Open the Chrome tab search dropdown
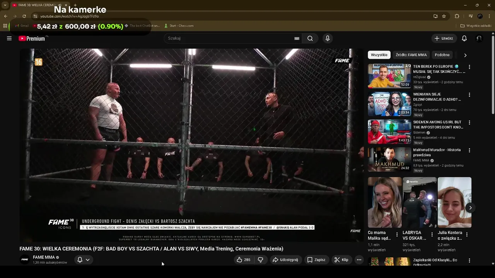This screenshot has width=495, height=278. (x=5, y=5)
